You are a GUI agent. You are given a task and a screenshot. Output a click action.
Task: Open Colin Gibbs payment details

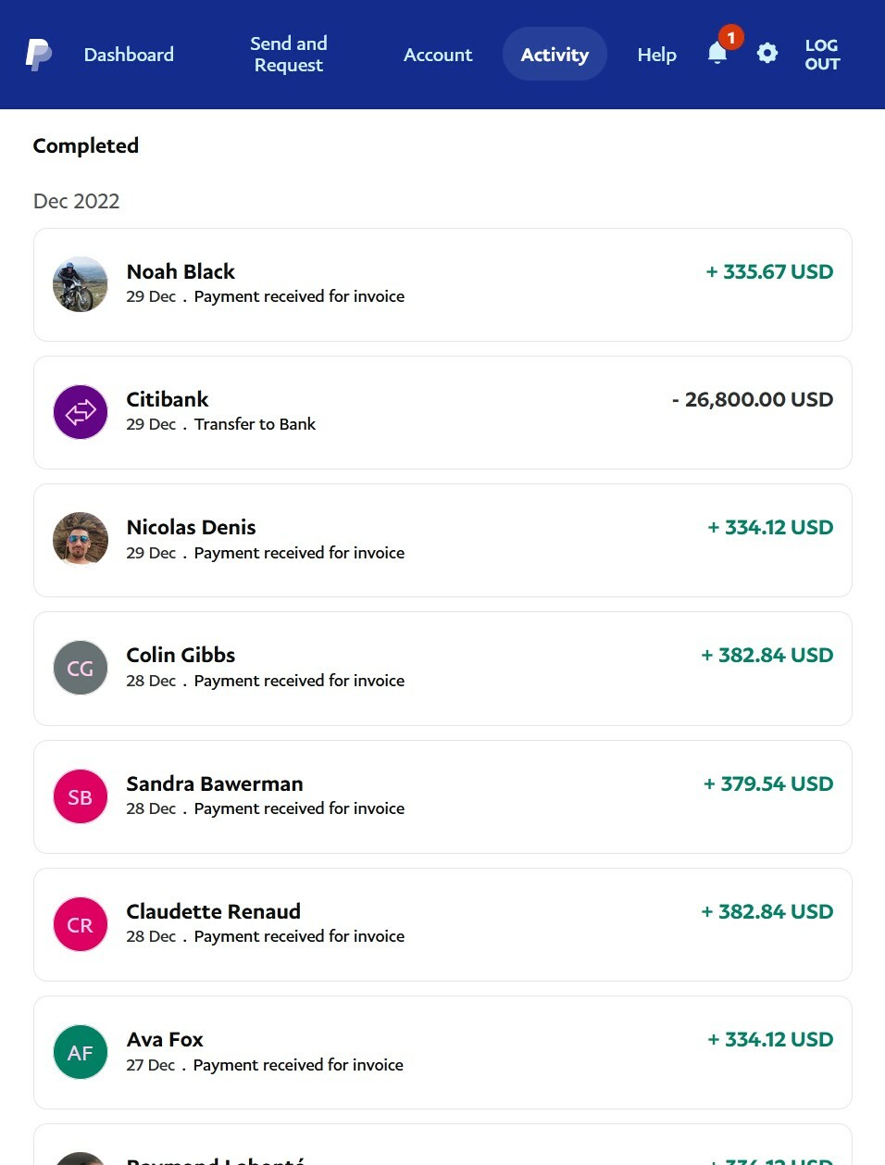click(442, 668)
